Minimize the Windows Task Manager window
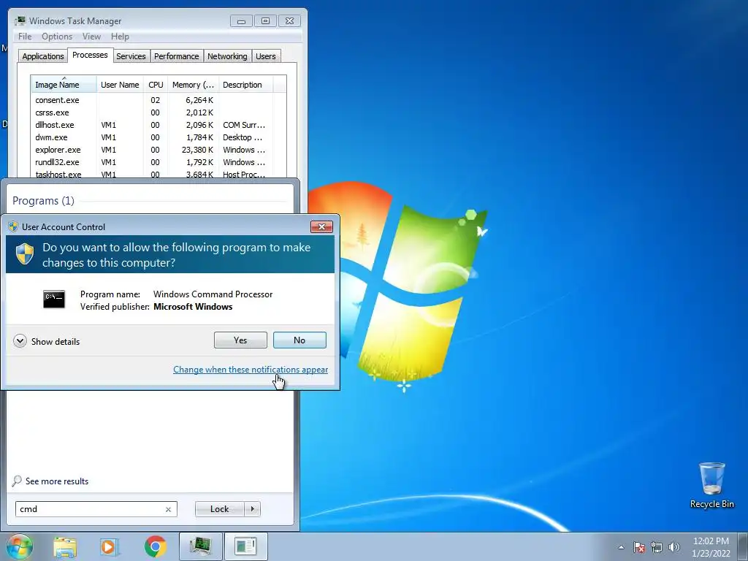This screenshot has height=561, width=748. [241, 21]
